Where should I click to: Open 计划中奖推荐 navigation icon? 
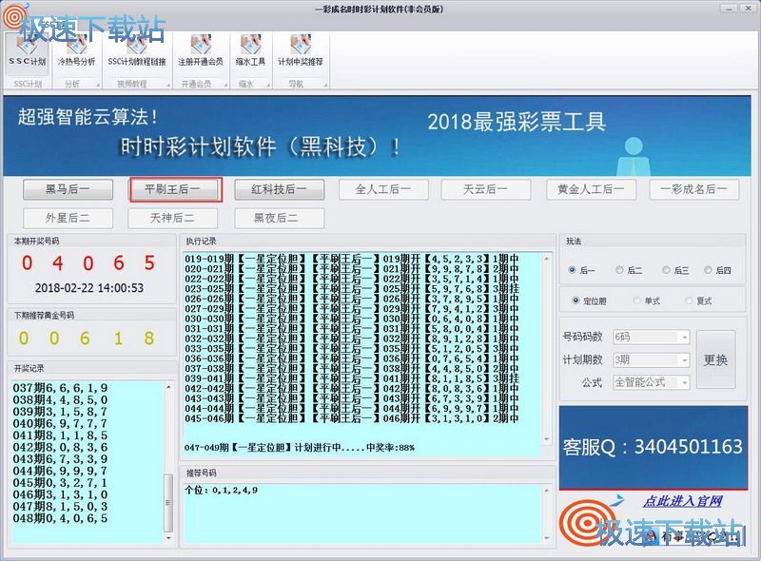pyautogui.click(x=301, y=49)
